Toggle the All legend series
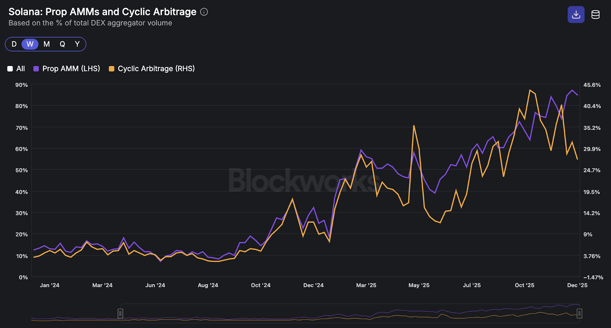Image resolution: width=611 pixels, height=328 pixels. point(21,69)
